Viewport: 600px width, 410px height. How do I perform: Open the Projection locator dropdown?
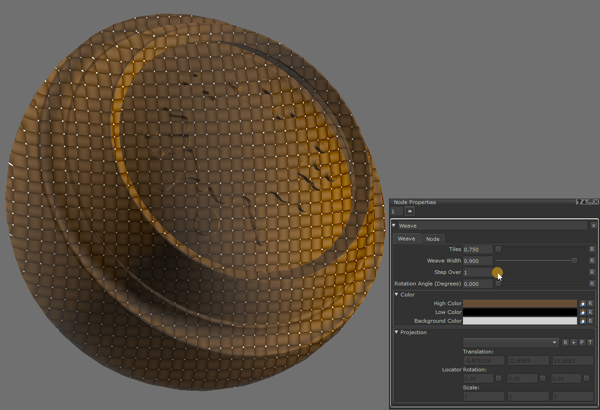tap(510, 342)
